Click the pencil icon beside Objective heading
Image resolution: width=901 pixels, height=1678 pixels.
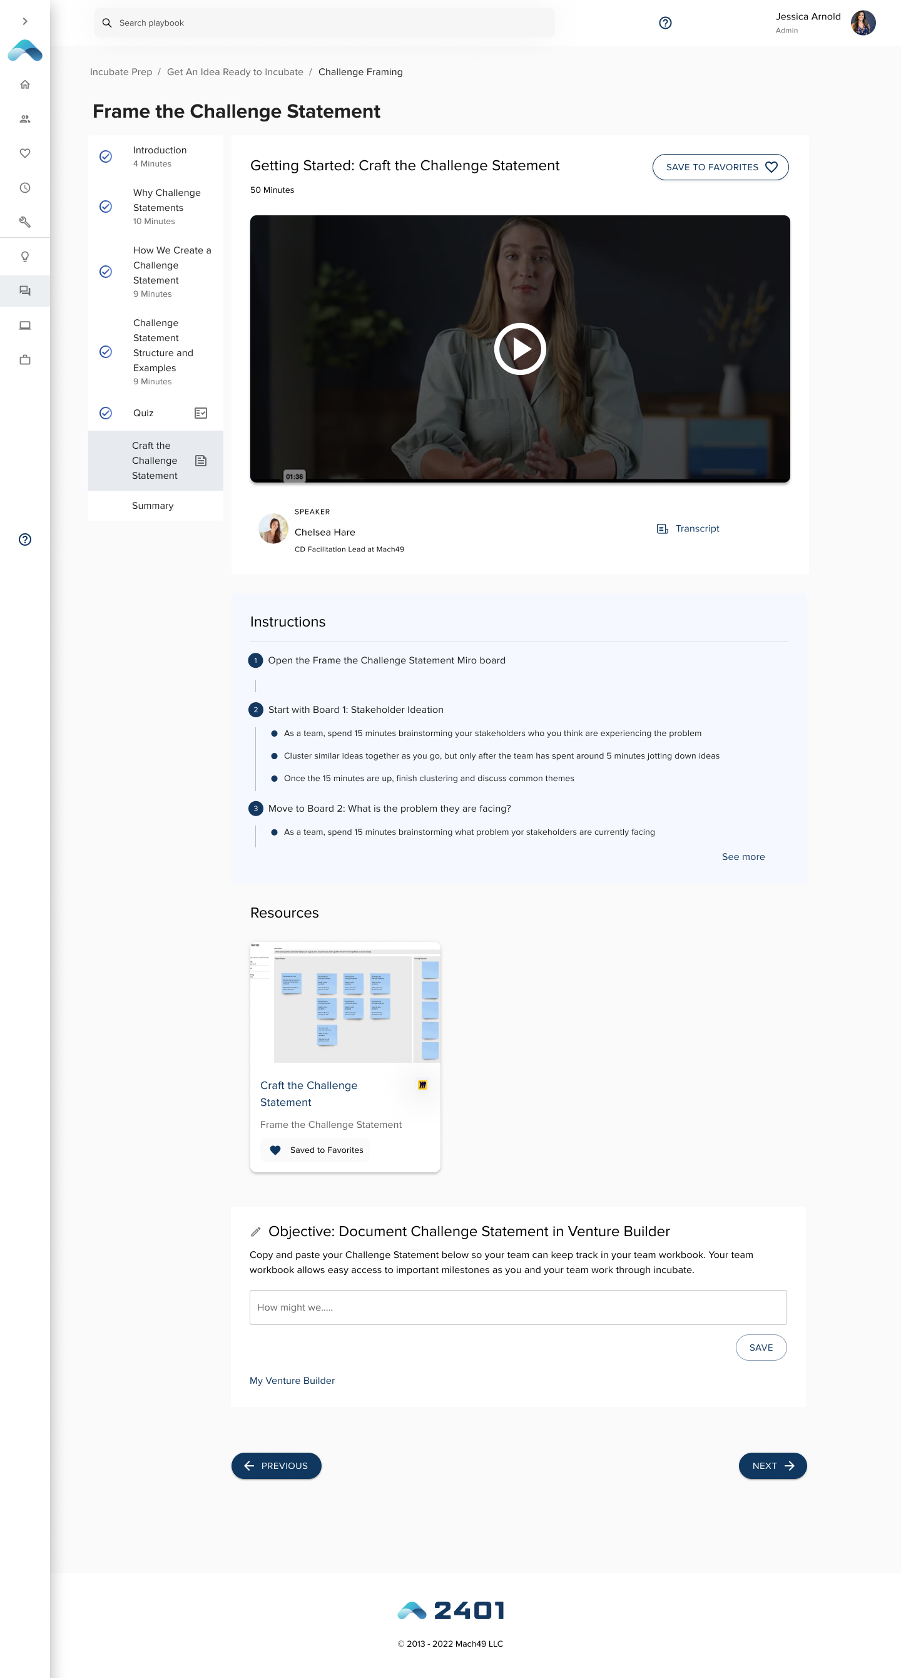click(256, 1232)
